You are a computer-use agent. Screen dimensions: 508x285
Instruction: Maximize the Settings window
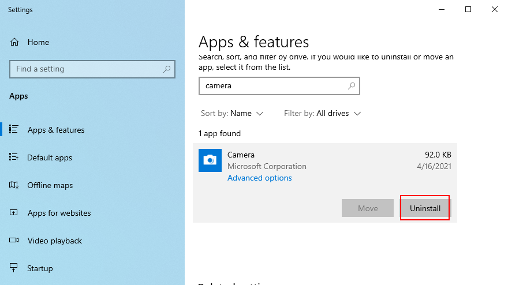(468, 9)
